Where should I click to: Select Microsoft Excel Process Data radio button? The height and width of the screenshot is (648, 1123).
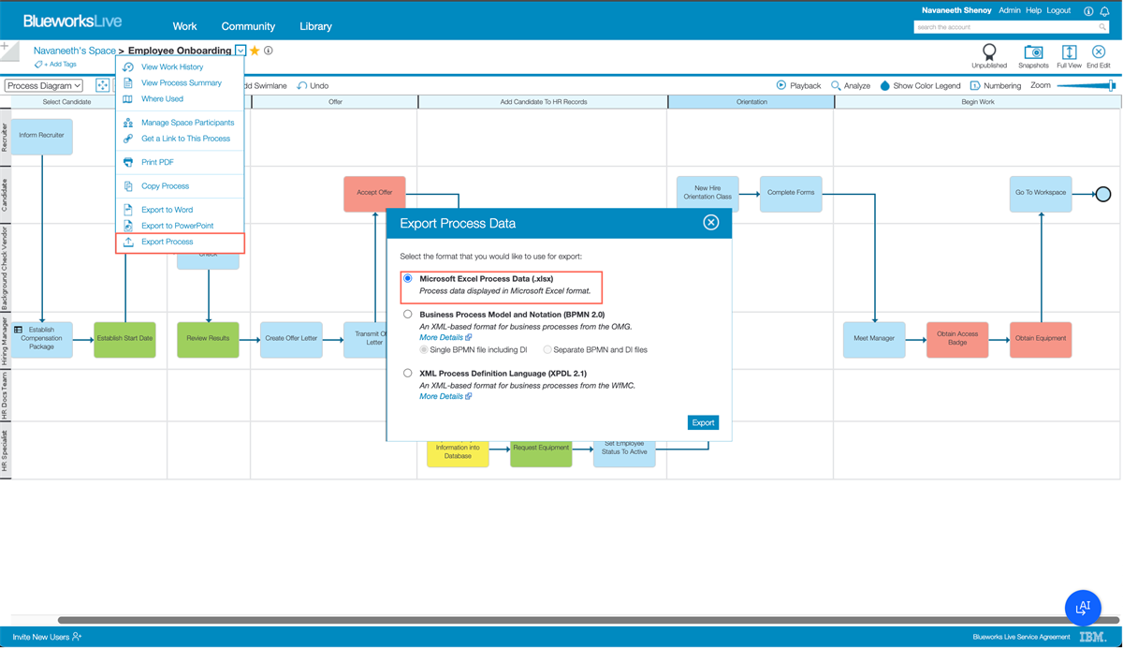(408, 279)
